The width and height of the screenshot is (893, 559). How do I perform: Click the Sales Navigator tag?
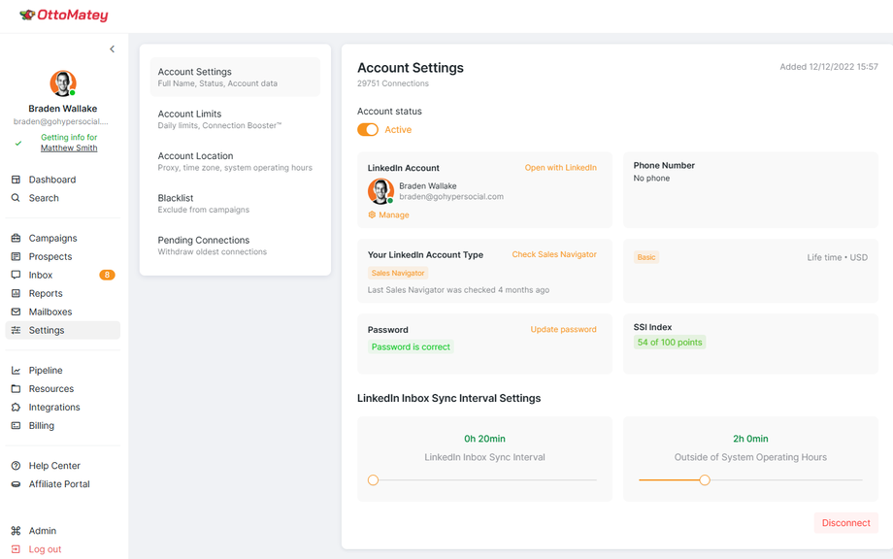[x=398, y=274]
